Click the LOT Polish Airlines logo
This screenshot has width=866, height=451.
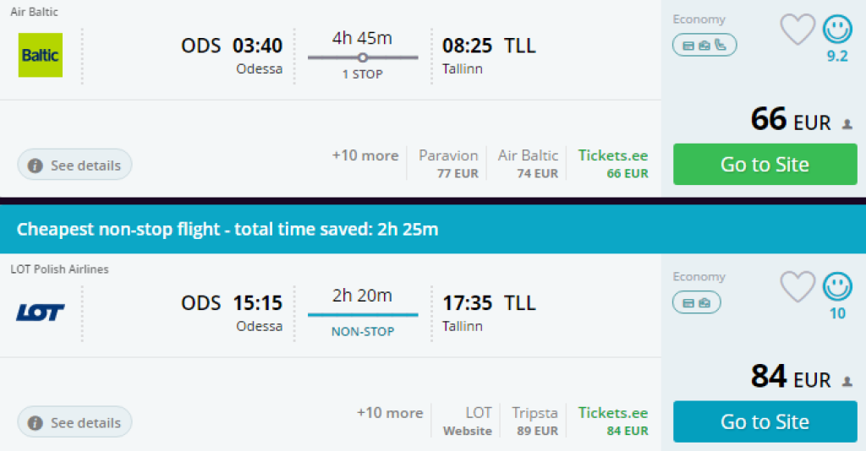[x=40, y=312]
